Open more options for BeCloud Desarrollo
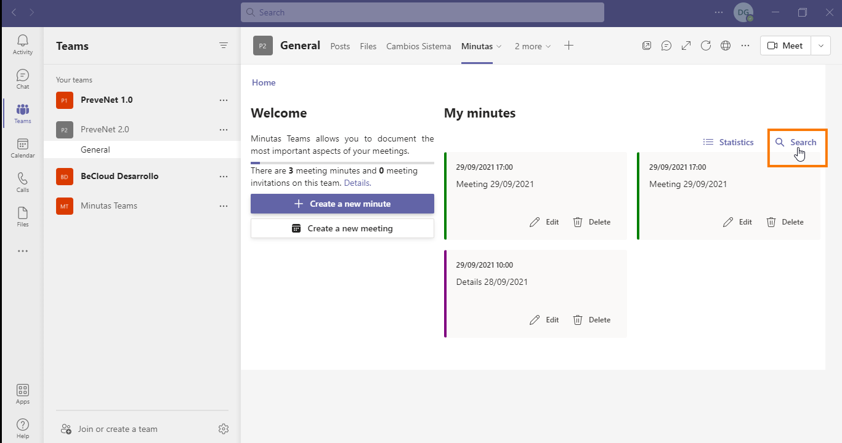Viewport: 842px width, 443px height. (224, 176)
